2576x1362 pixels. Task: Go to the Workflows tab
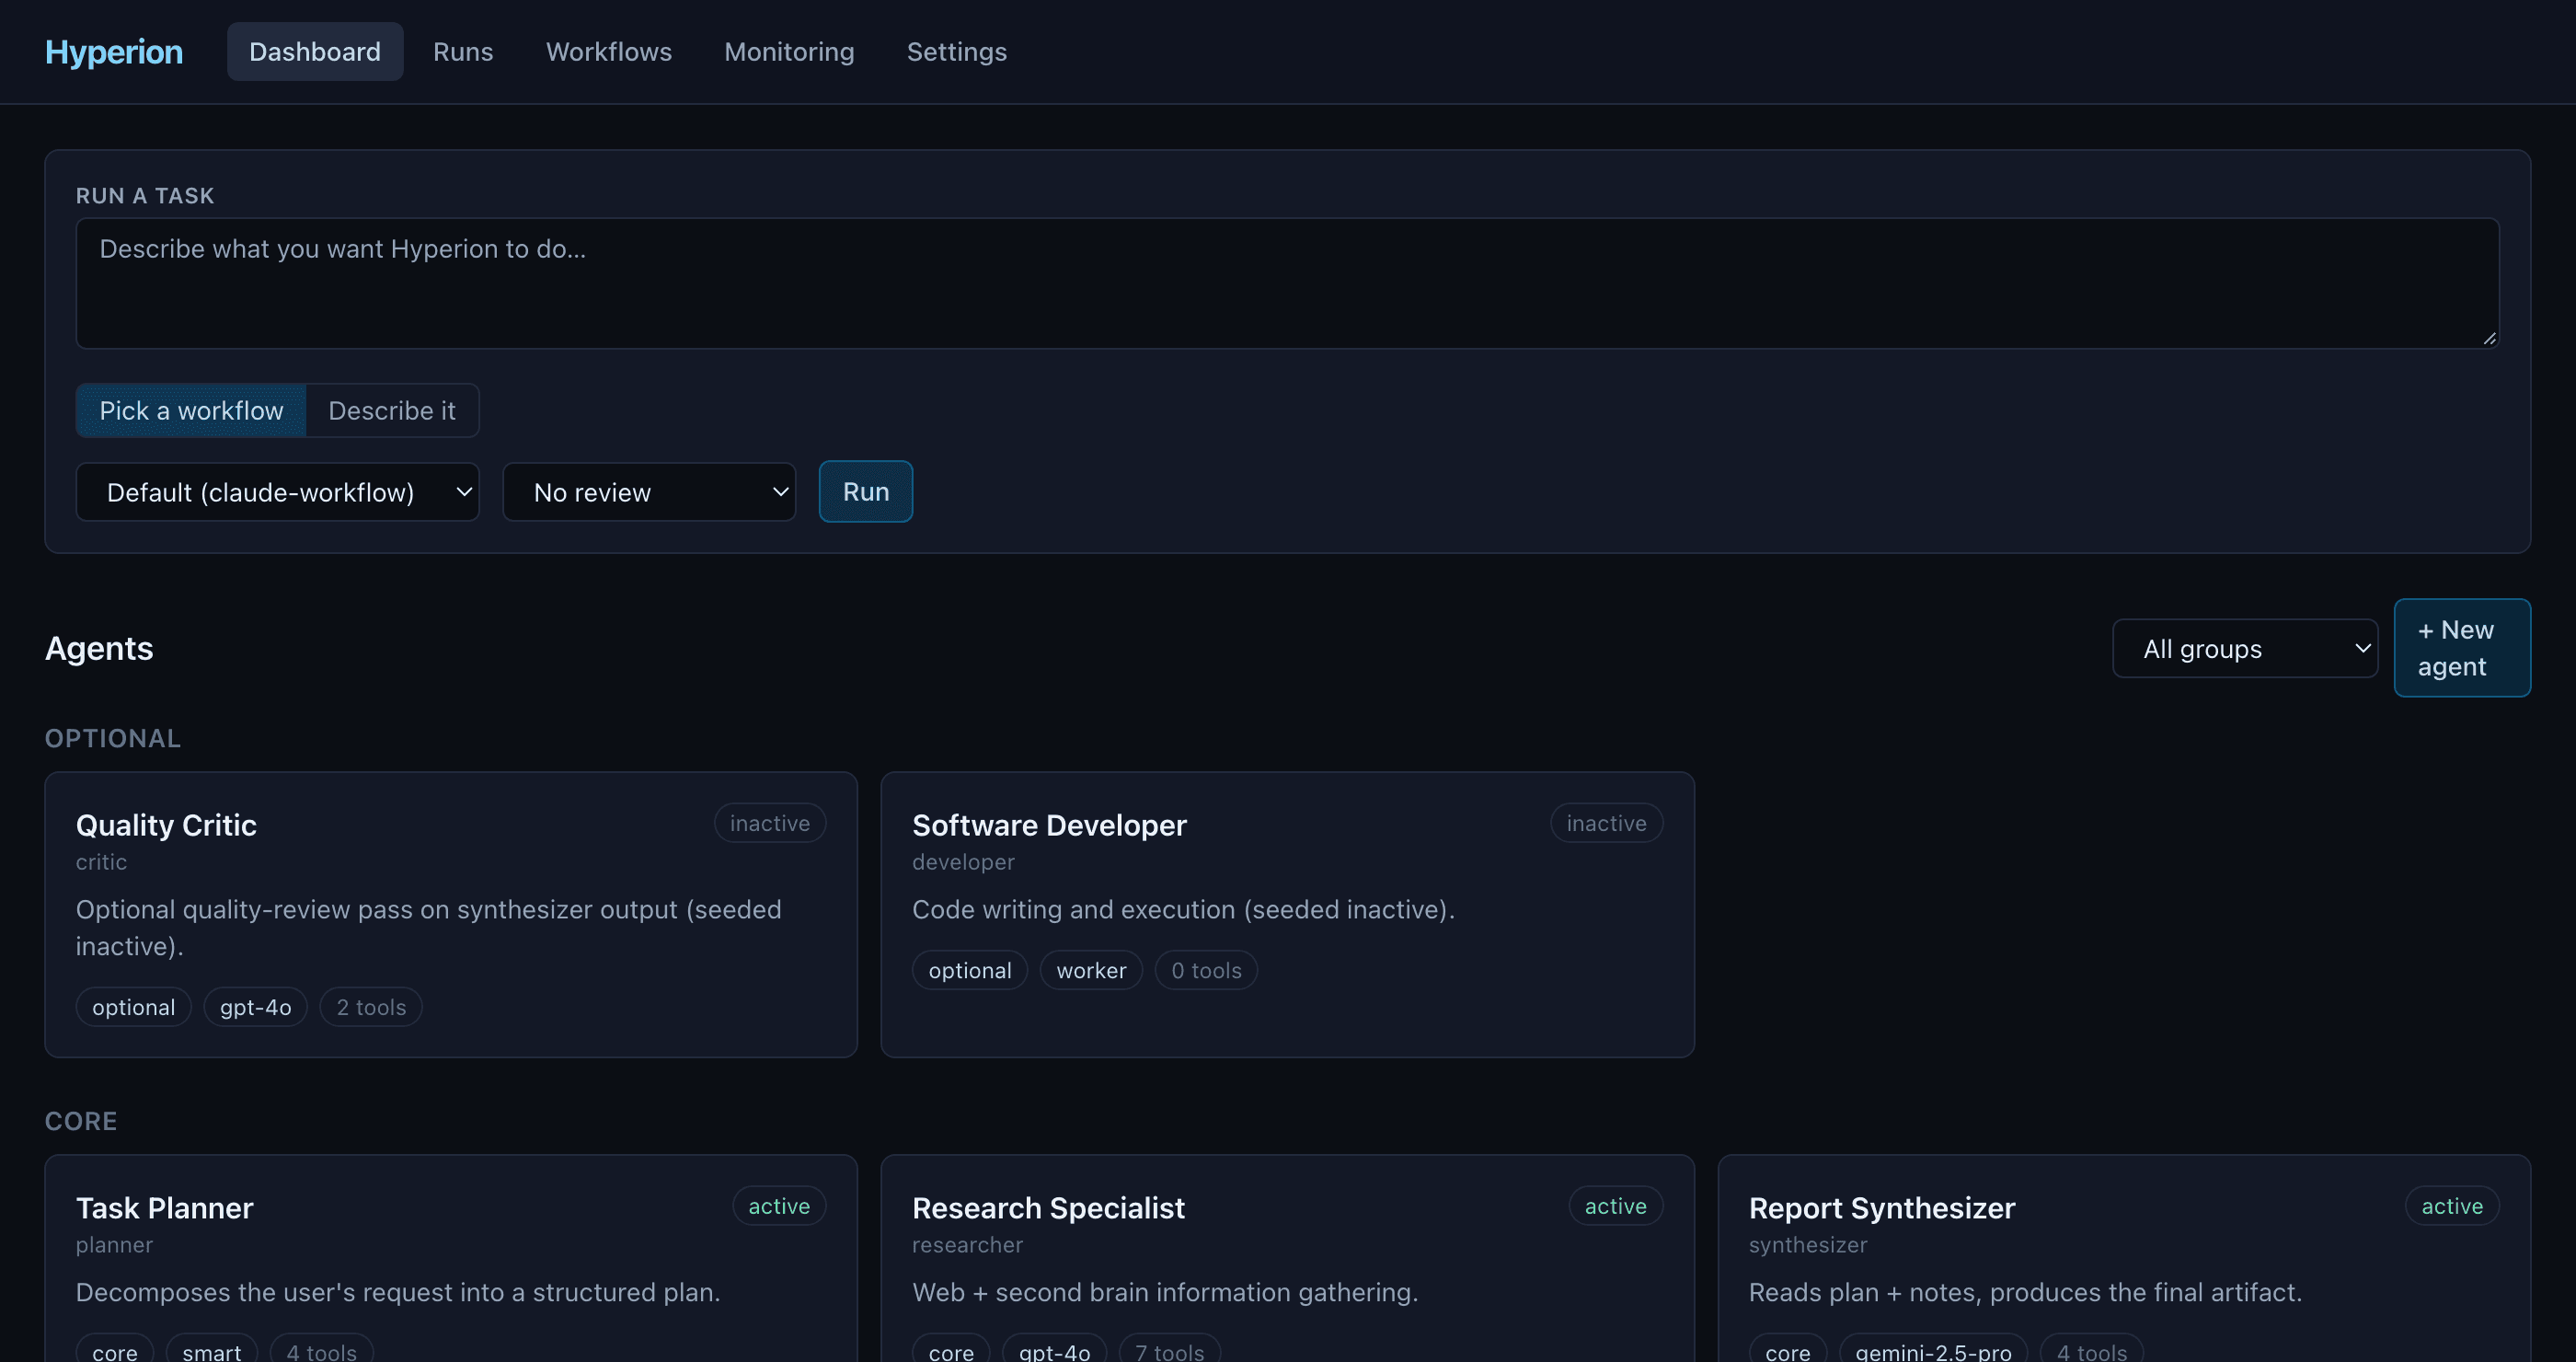click(609, 52)
